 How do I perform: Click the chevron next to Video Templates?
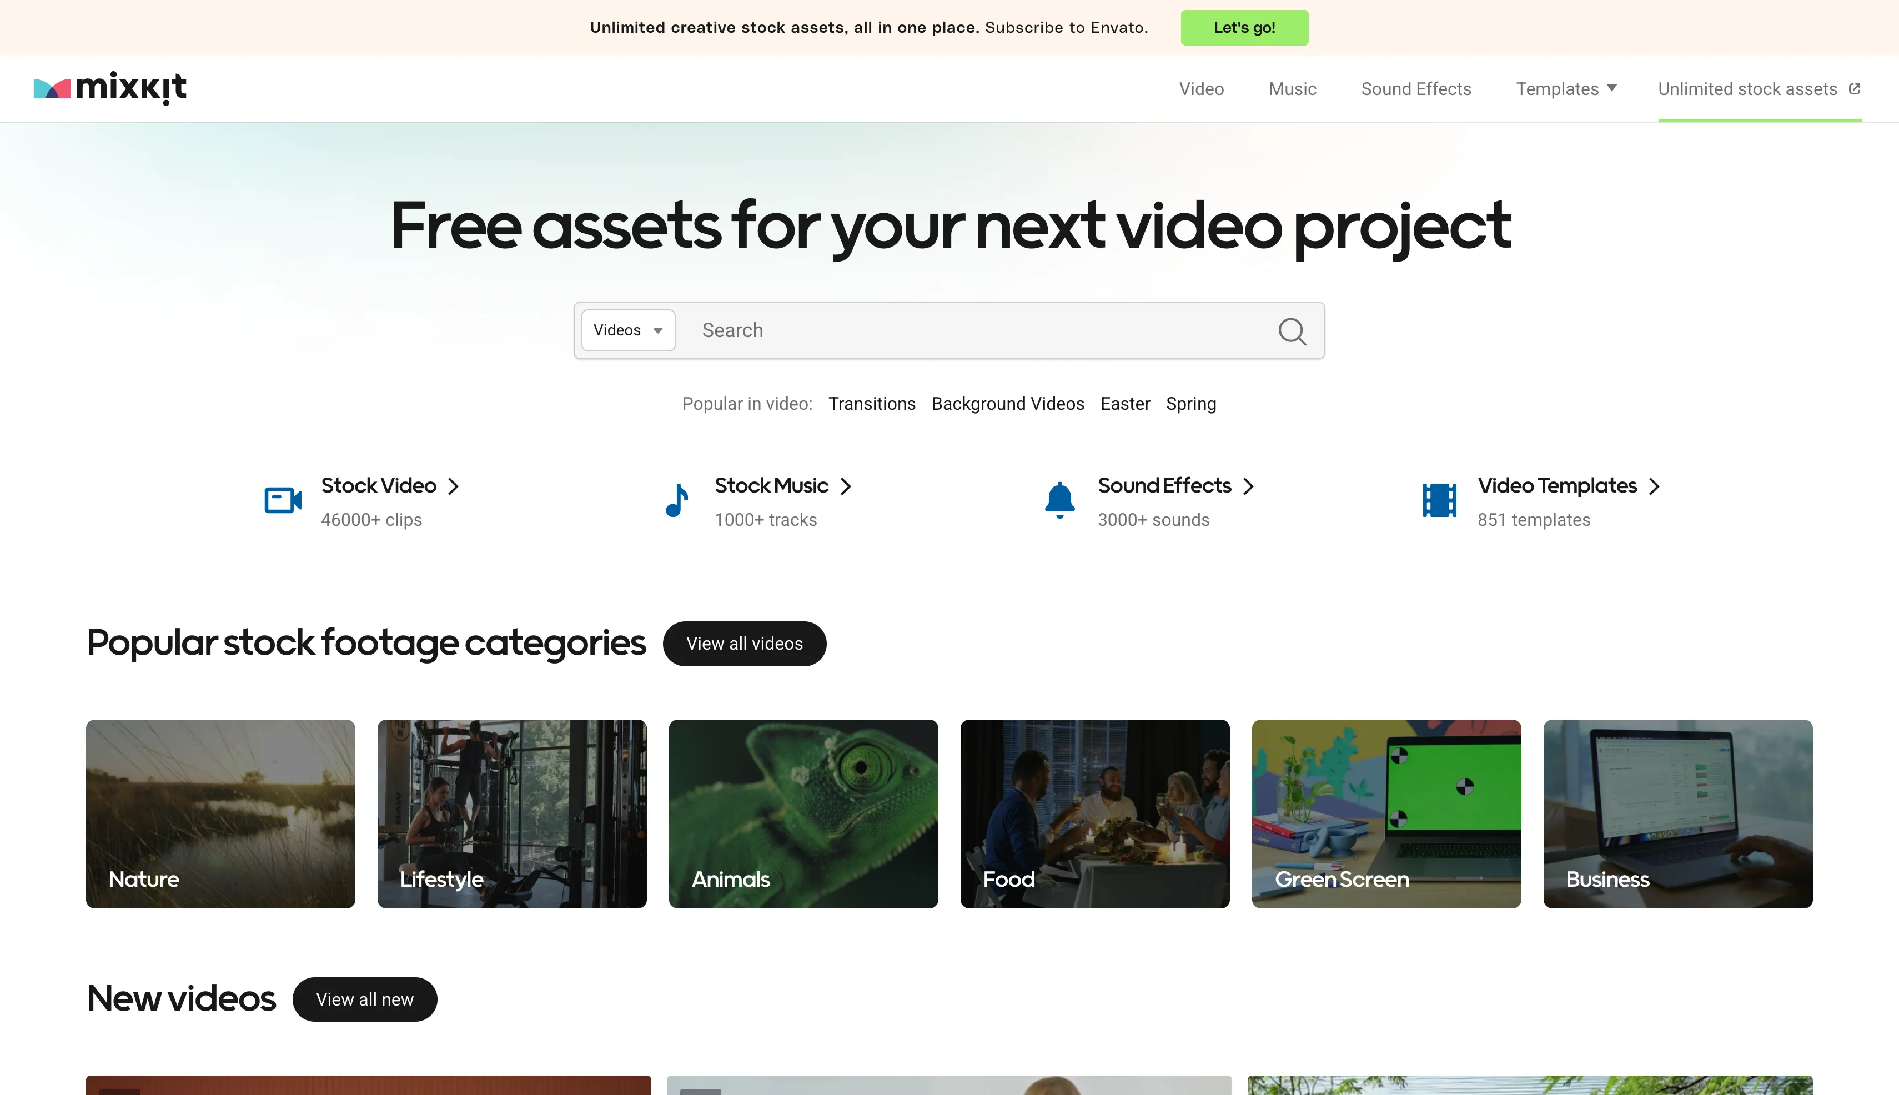1654,486
